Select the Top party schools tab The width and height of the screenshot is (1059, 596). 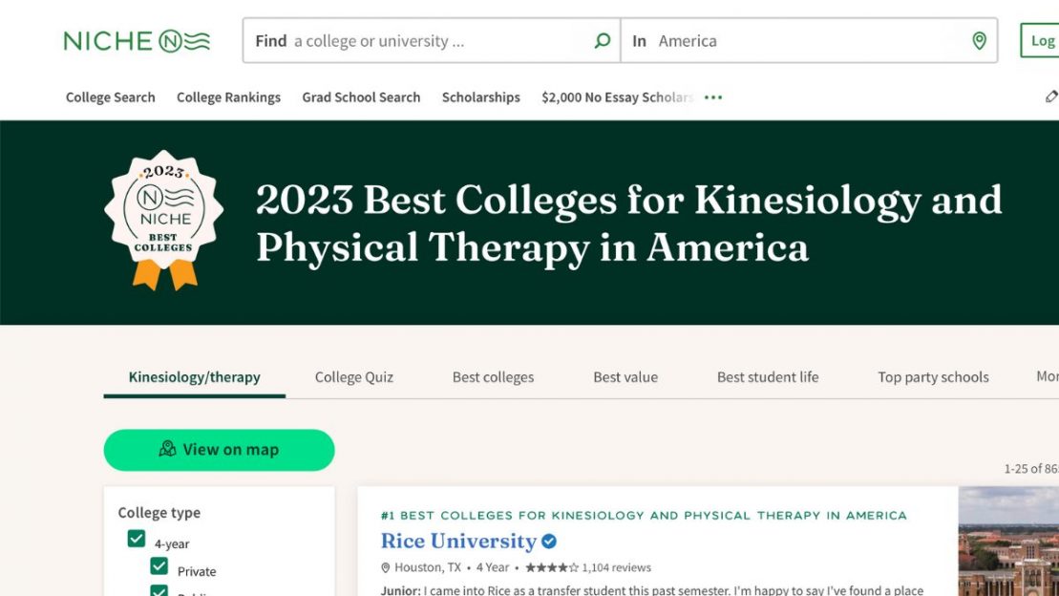[x=933, y=377]
